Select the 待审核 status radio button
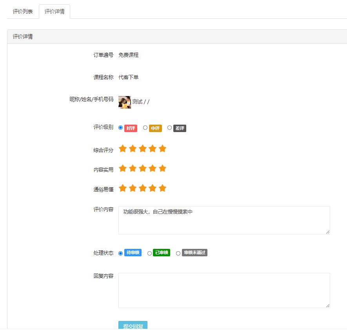347x330 pixels. [x=121, y=253]
